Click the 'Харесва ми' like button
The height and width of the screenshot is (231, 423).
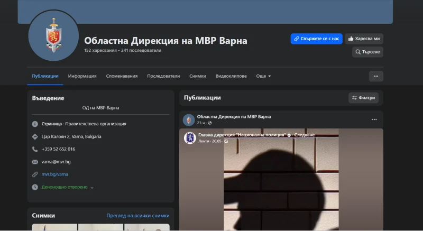(x=364, y=39)
